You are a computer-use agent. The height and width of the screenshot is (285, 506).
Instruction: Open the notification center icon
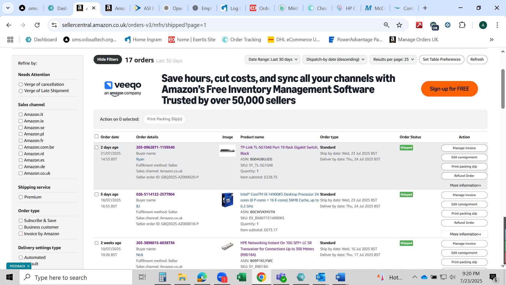pos(493,277)
